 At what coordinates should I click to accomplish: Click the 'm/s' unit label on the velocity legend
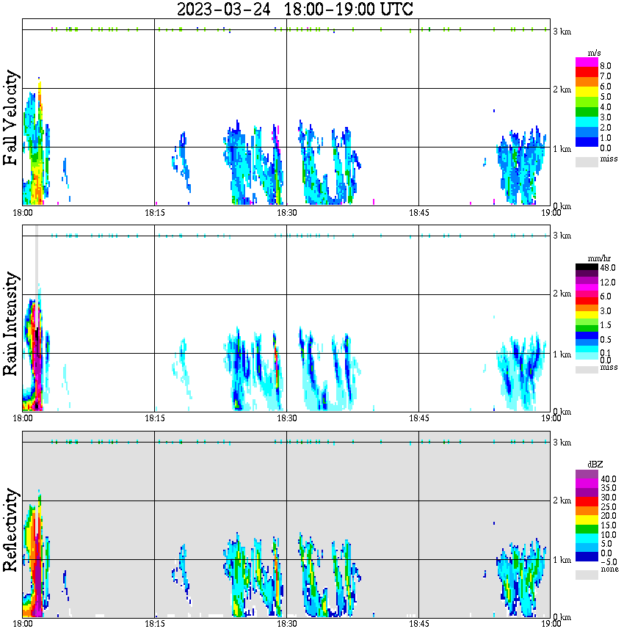594,54
